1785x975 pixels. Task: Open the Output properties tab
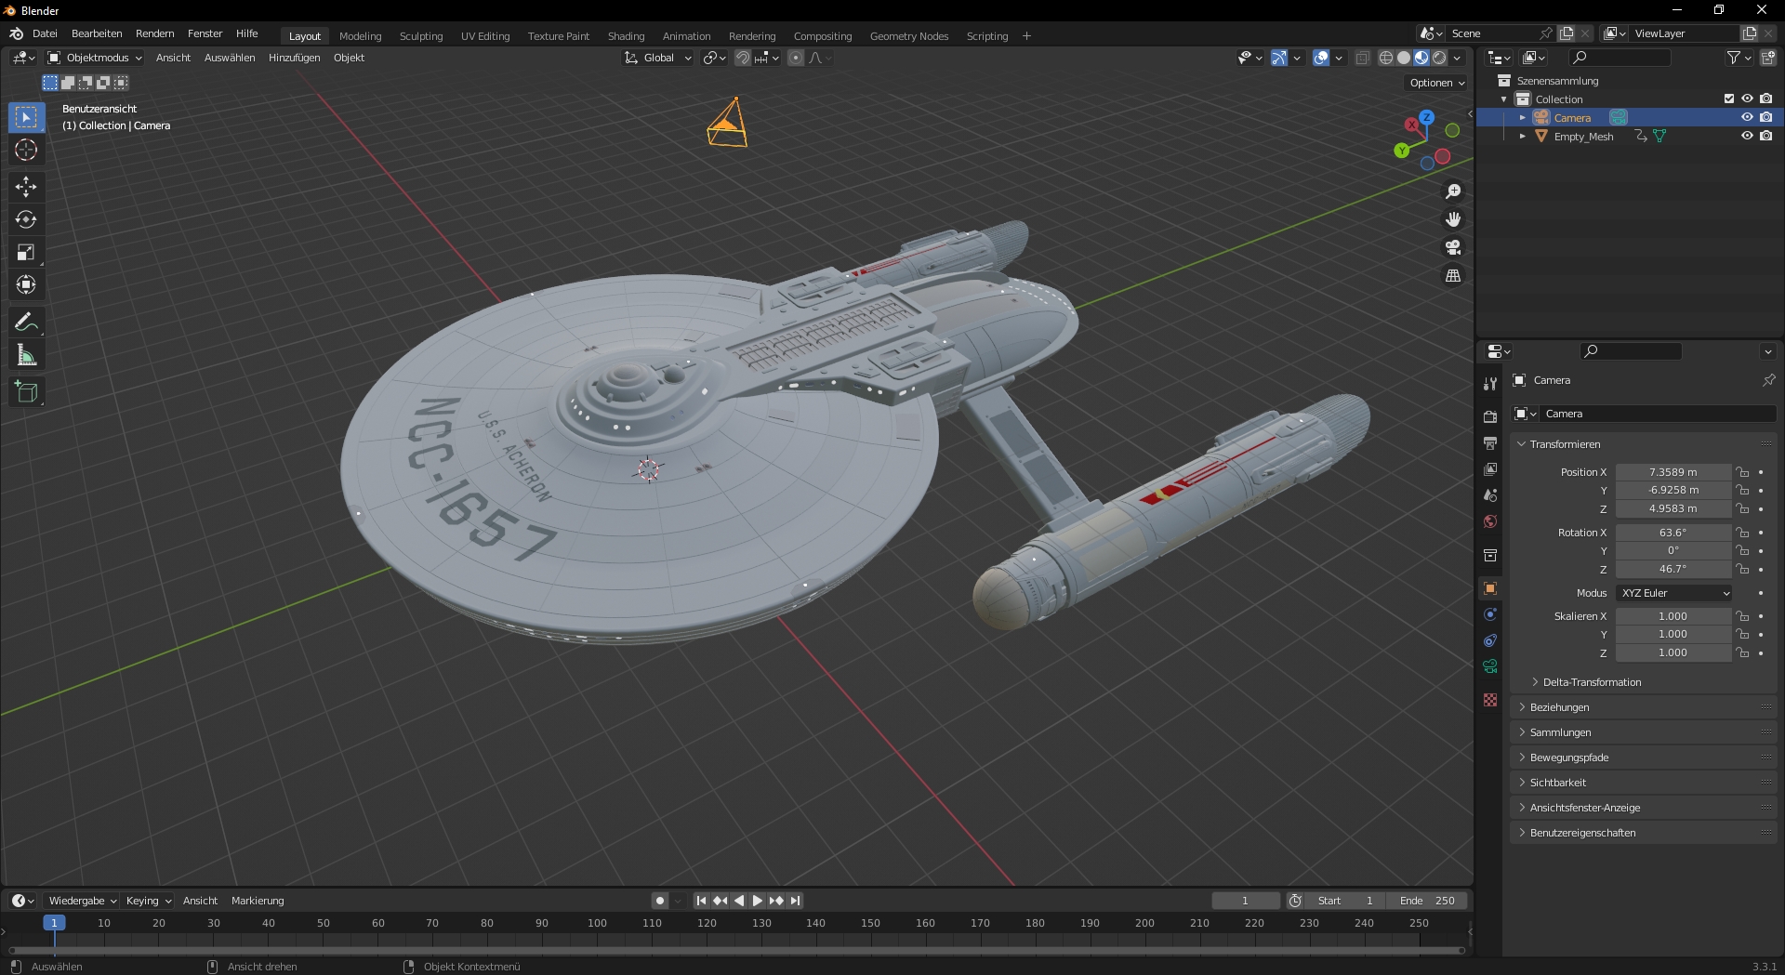1490,443
